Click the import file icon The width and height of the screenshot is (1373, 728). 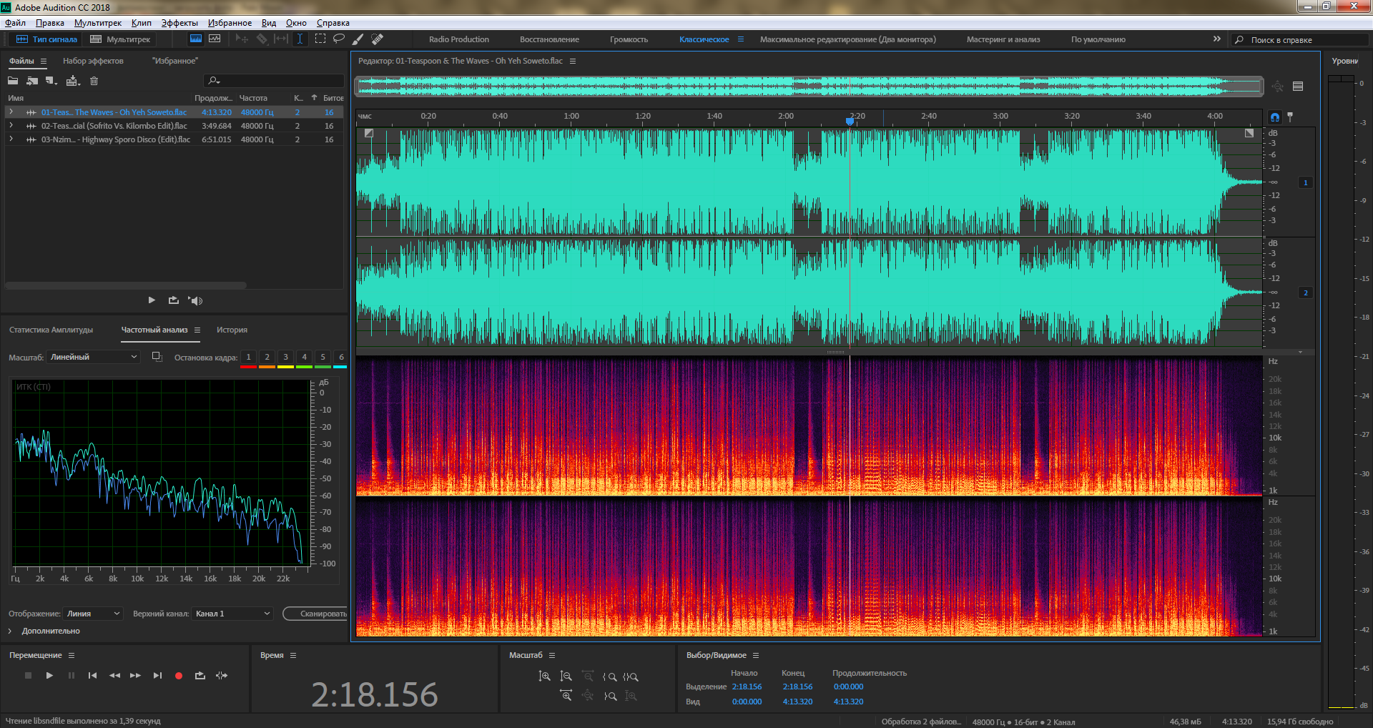(32, 81)
